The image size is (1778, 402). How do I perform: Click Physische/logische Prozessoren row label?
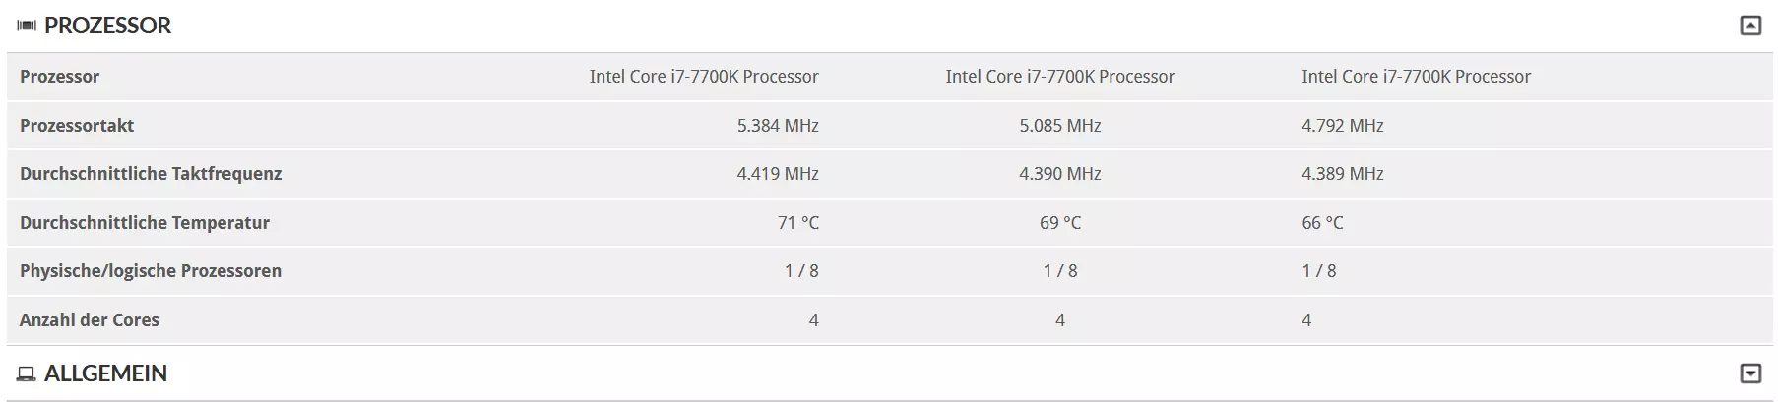[151, 271]
